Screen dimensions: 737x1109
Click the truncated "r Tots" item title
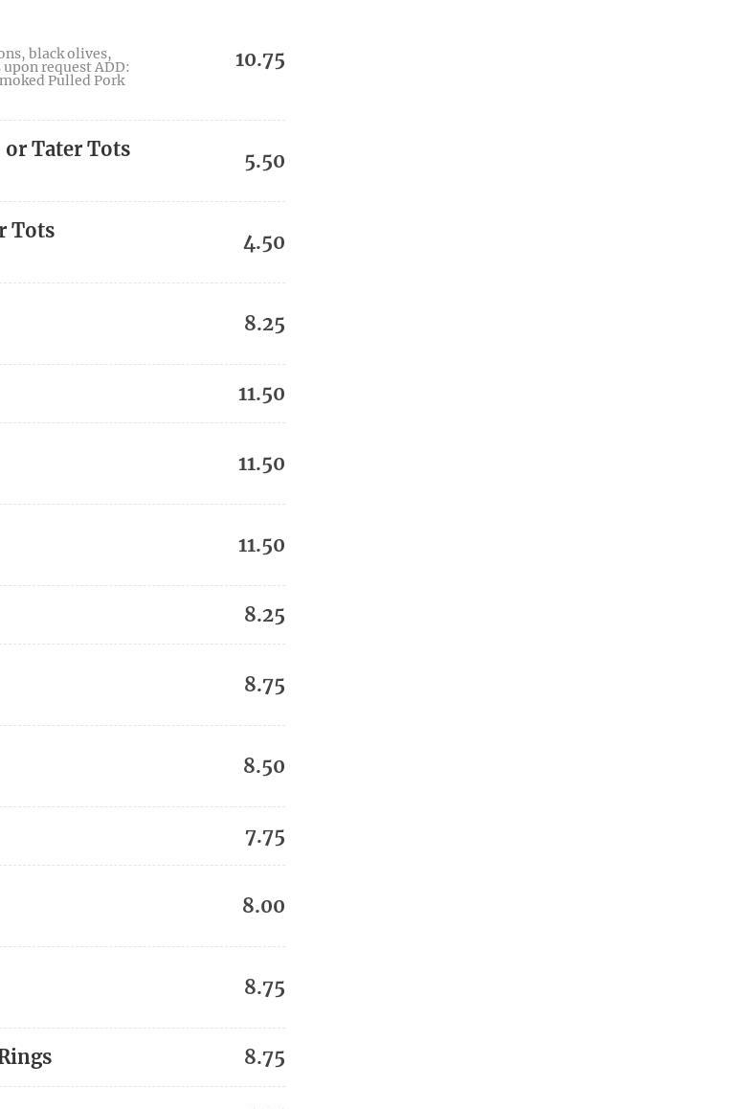27,231
